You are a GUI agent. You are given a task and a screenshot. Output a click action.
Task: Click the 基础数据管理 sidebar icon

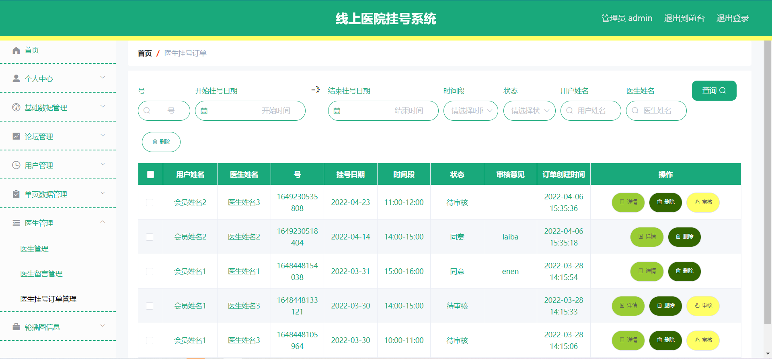click(x=16, y=107)
